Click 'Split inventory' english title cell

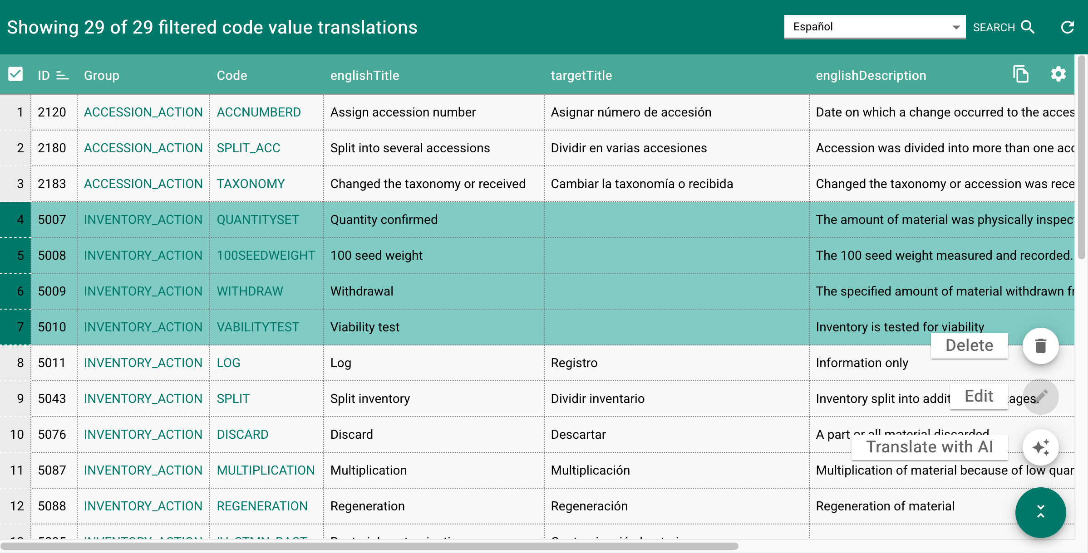(x=434, y=398)
